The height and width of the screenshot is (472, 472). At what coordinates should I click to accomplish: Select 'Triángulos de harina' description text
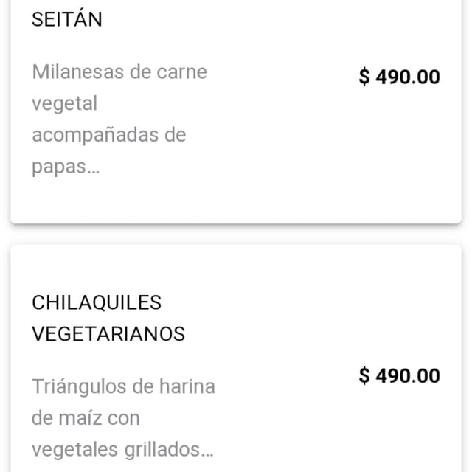click(x=123, y=386)
